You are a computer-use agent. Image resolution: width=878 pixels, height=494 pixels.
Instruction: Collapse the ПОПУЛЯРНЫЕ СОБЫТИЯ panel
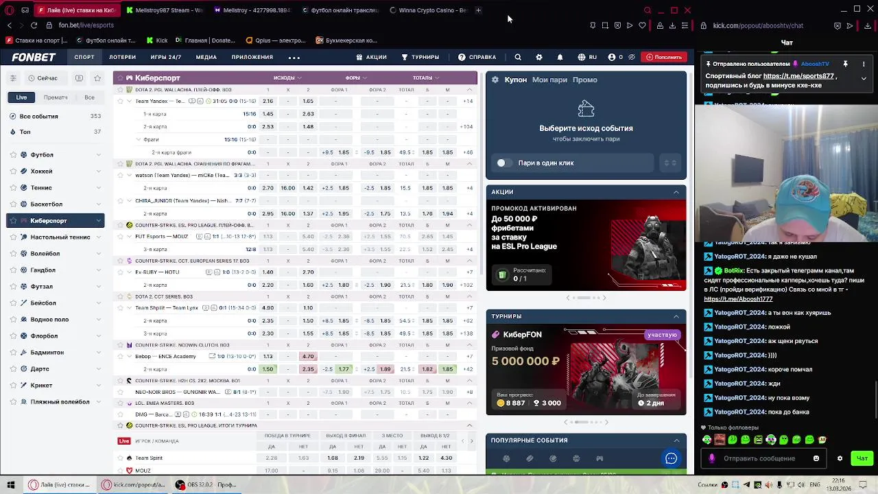(676, 440)
